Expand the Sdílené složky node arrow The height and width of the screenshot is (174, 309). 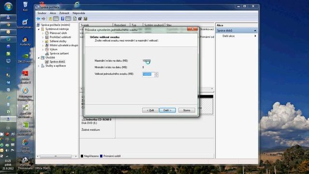[43, 41]
